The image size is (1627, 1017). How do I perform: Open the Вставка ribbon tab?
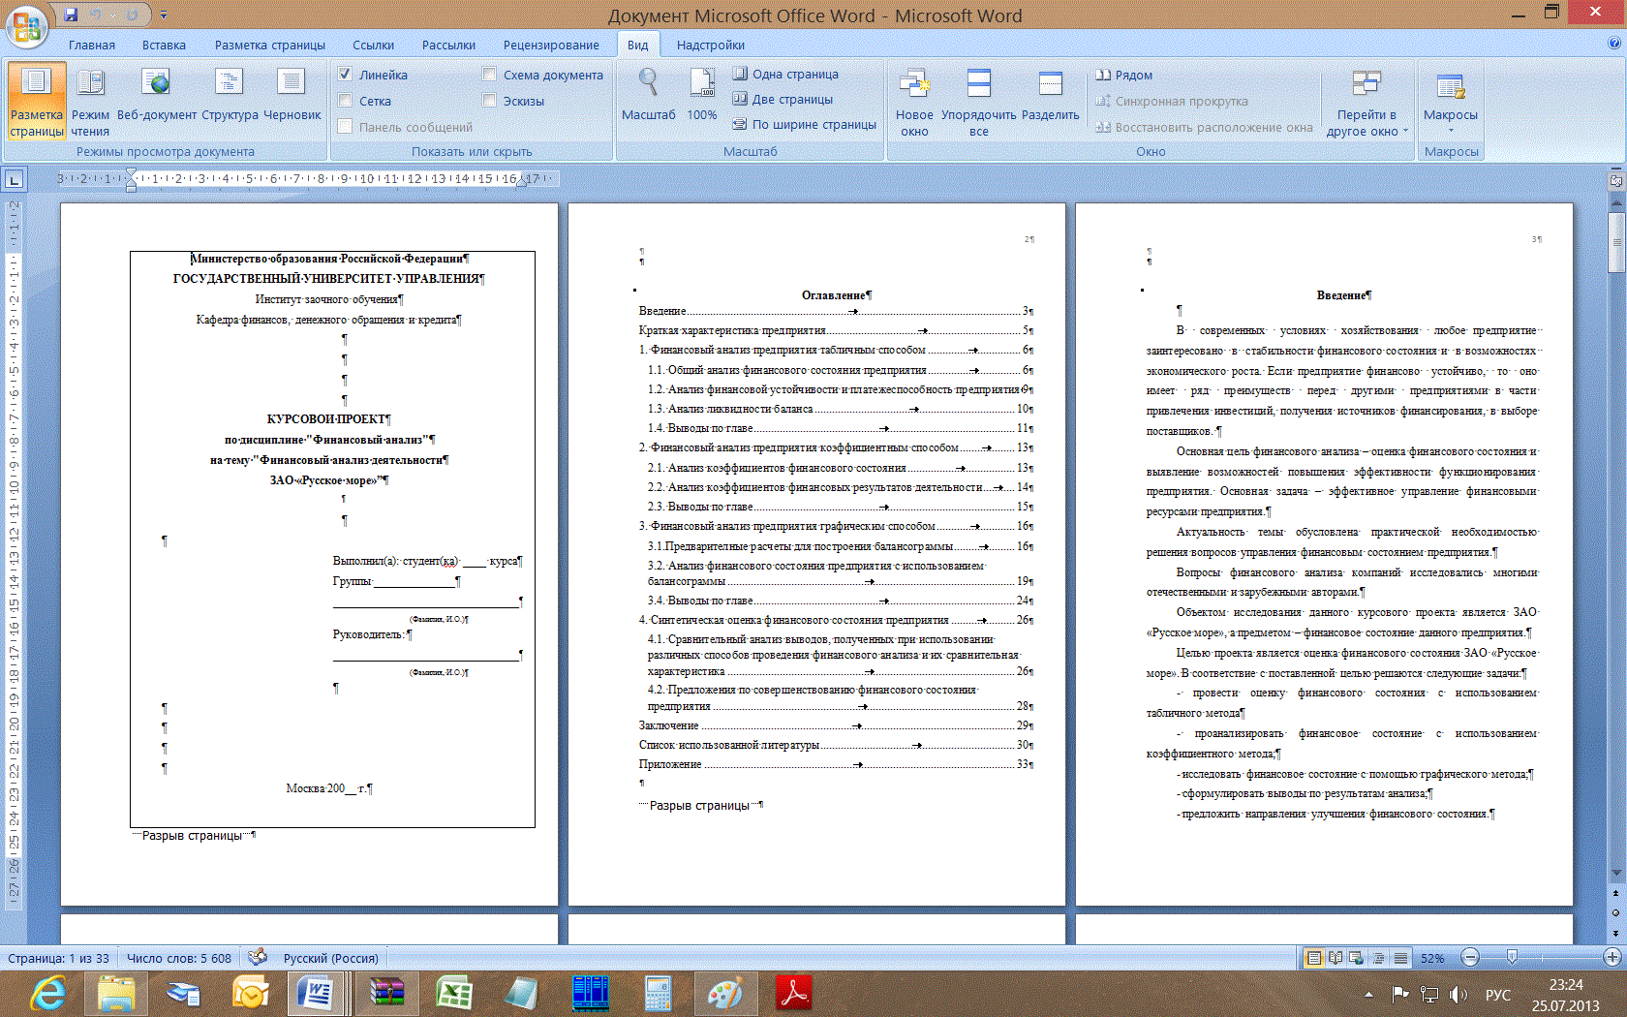point(164,45)
